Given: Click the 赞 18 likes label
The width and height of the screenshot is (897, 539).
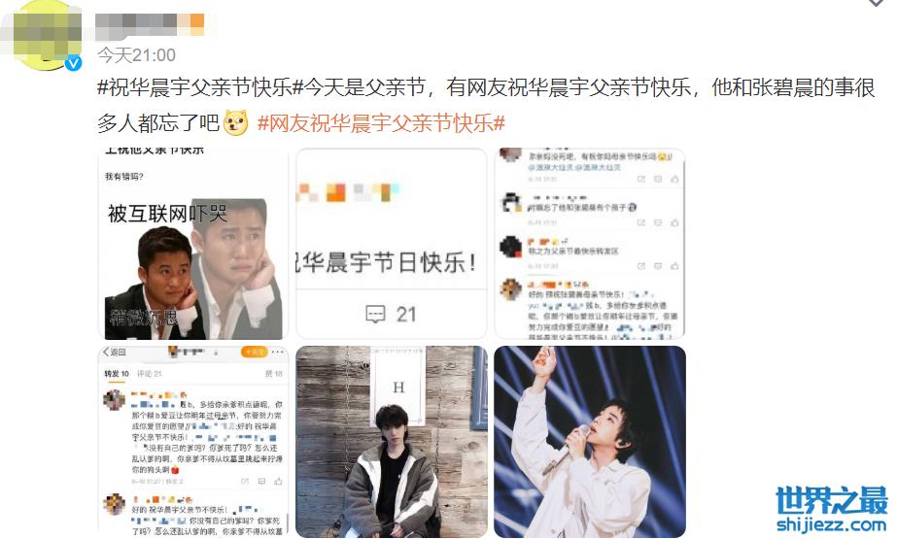Looking at the screenshot, I should coord(273,373).
